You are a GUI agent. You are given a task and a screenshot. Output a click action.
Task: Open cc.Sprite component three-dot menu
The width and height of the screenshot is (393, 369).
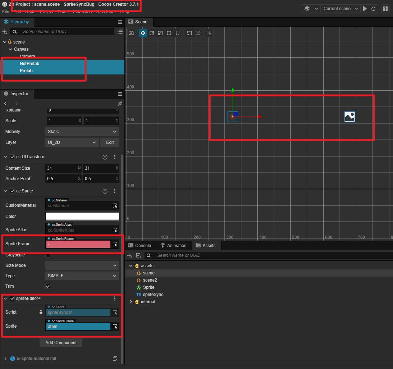(x=115, y=191)
